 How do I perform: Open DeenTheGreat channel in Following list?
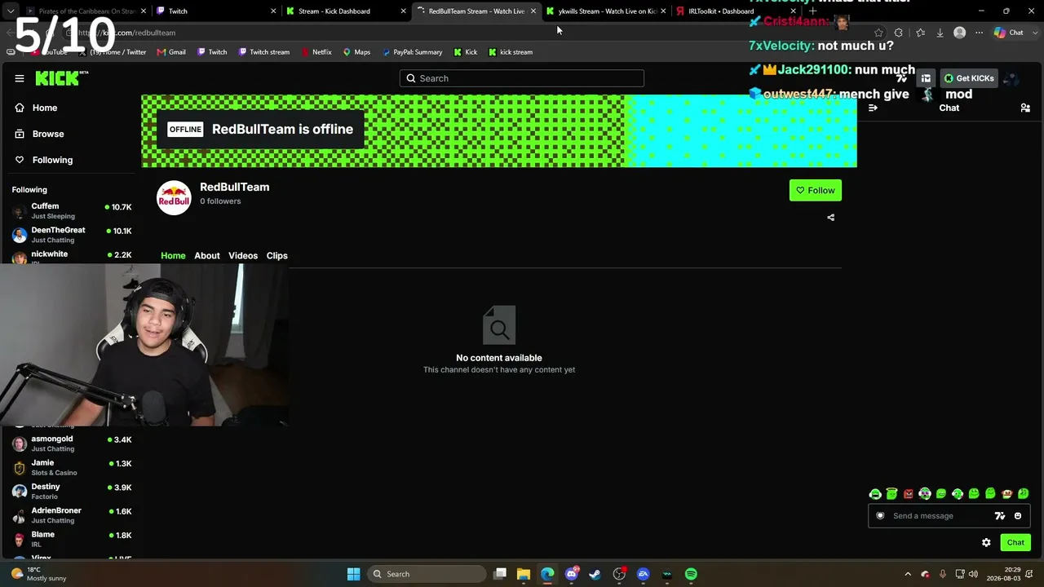click(x=72, y=235)
